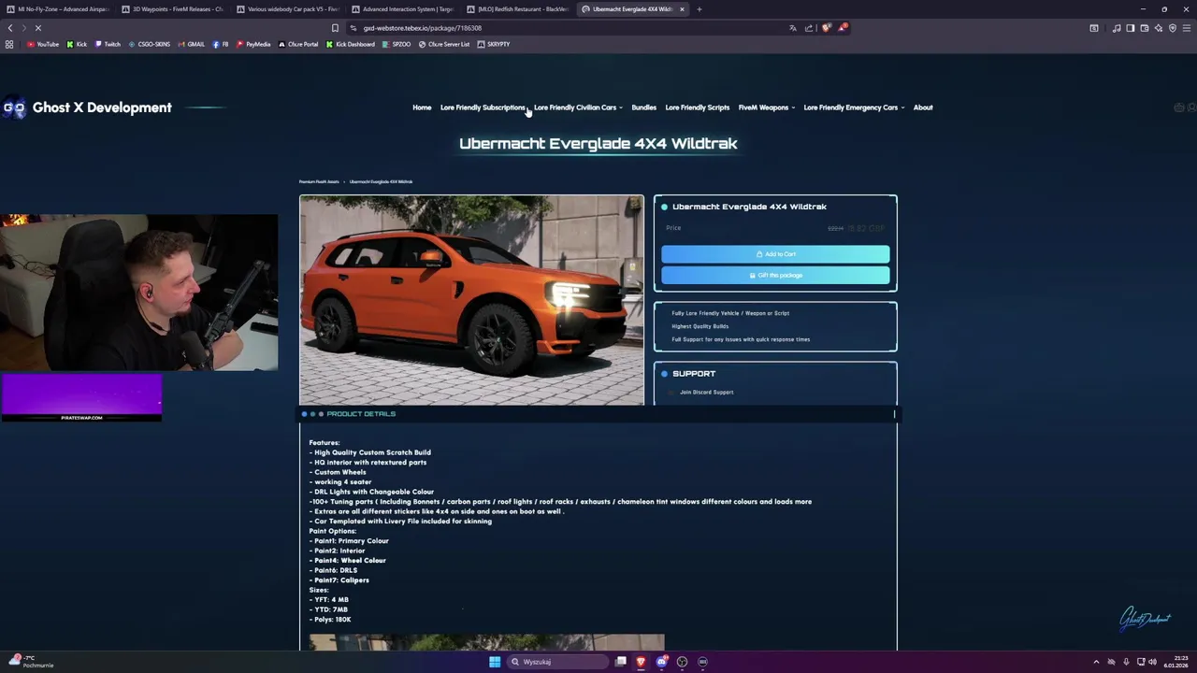The width and height of the screenshot is (1197, 673).
Task: Expand Lore Friendly Emergency Cars dropdown
Action: [x=854, y=107]
